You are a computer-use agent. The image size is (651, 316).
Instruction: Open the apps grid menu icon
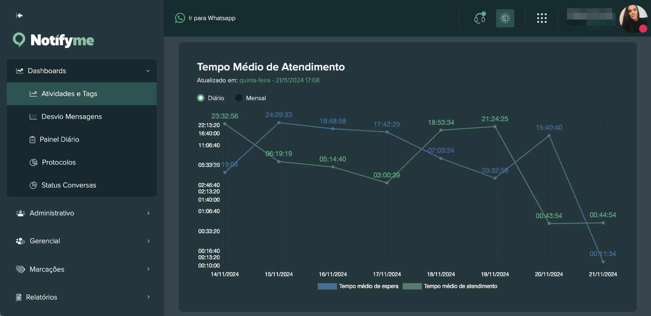[542, 18]
